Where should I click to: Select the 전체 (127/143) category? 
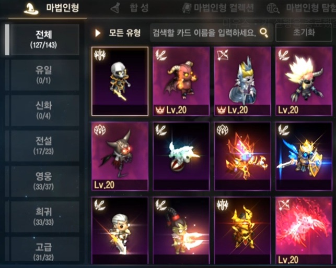[43, 40]
